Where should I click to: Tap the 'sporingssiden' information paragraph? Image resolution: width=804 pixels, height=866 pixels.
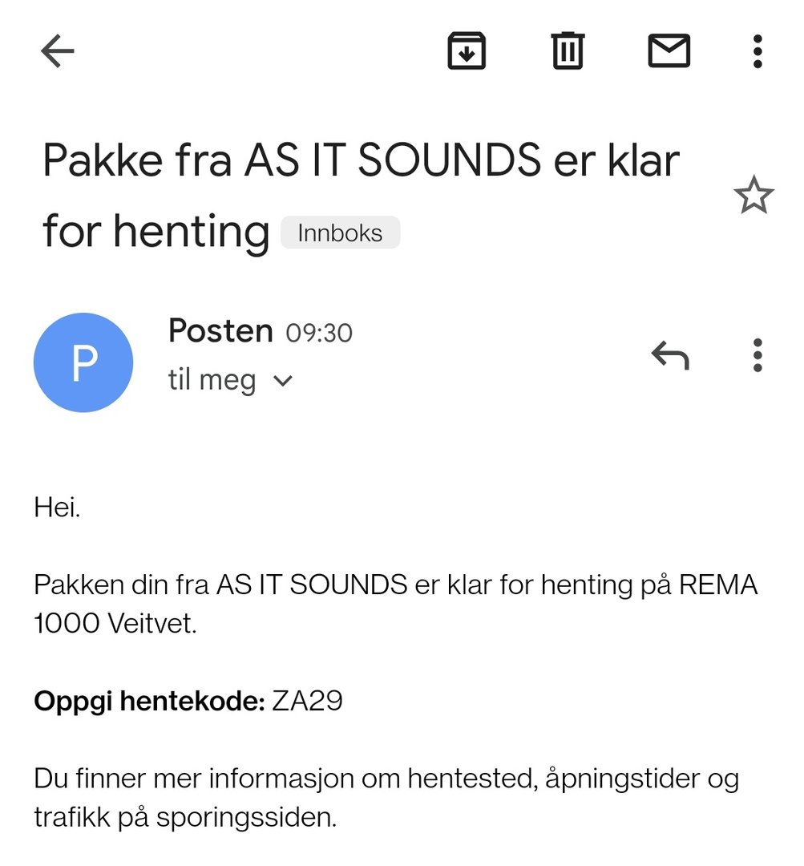(386, 798)
